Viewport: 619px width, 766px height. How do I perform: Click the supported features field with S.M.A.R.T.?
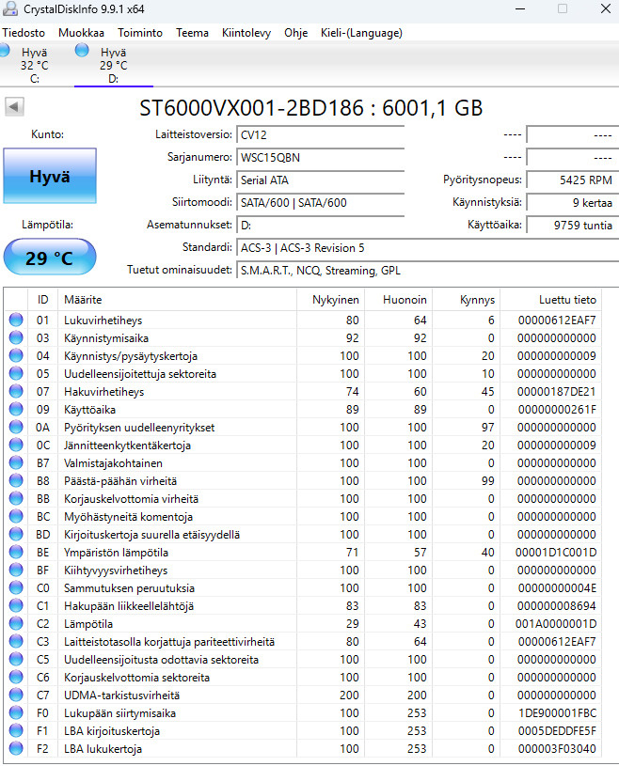(x=428, y=270)
